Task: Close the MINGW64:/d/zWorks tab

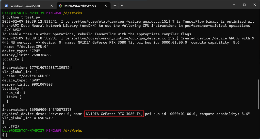Action: (106, 6)
